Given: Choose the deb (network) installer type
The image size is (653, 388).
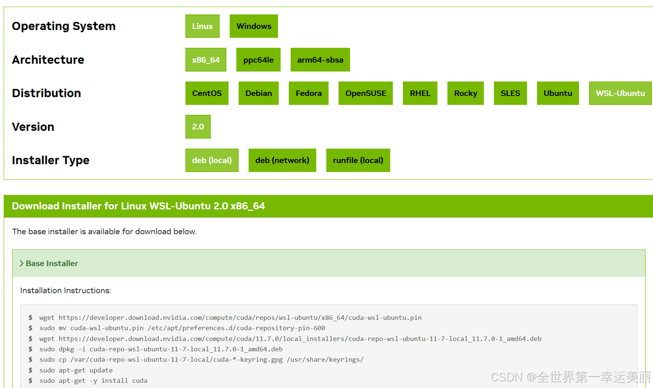Looking at the screenshot, I should tap(282, 160).
